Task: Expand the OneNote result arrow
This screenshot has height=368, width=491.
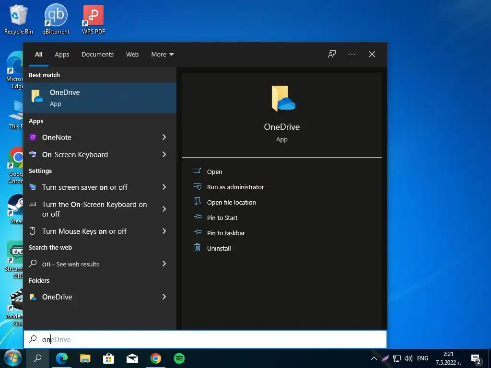Action: pyautogui.click(x=164, y=137)
